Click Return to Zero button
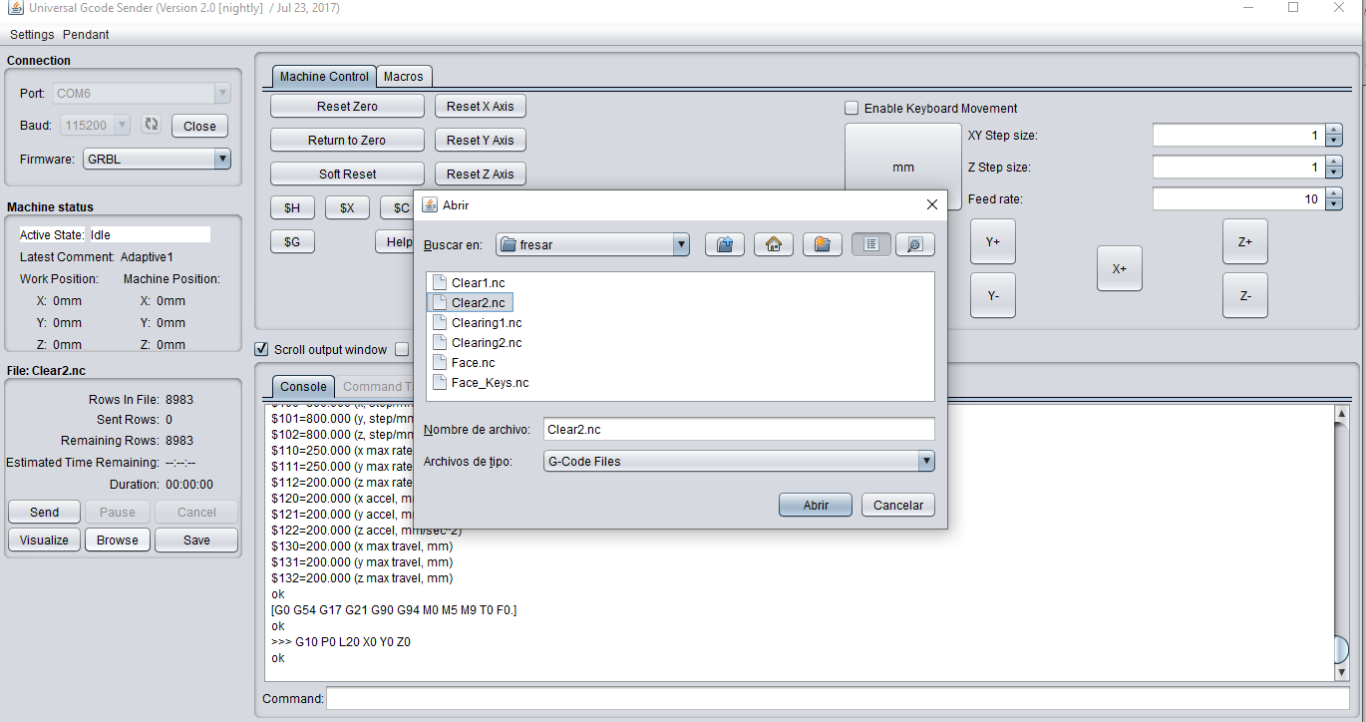 pos(347,140)
